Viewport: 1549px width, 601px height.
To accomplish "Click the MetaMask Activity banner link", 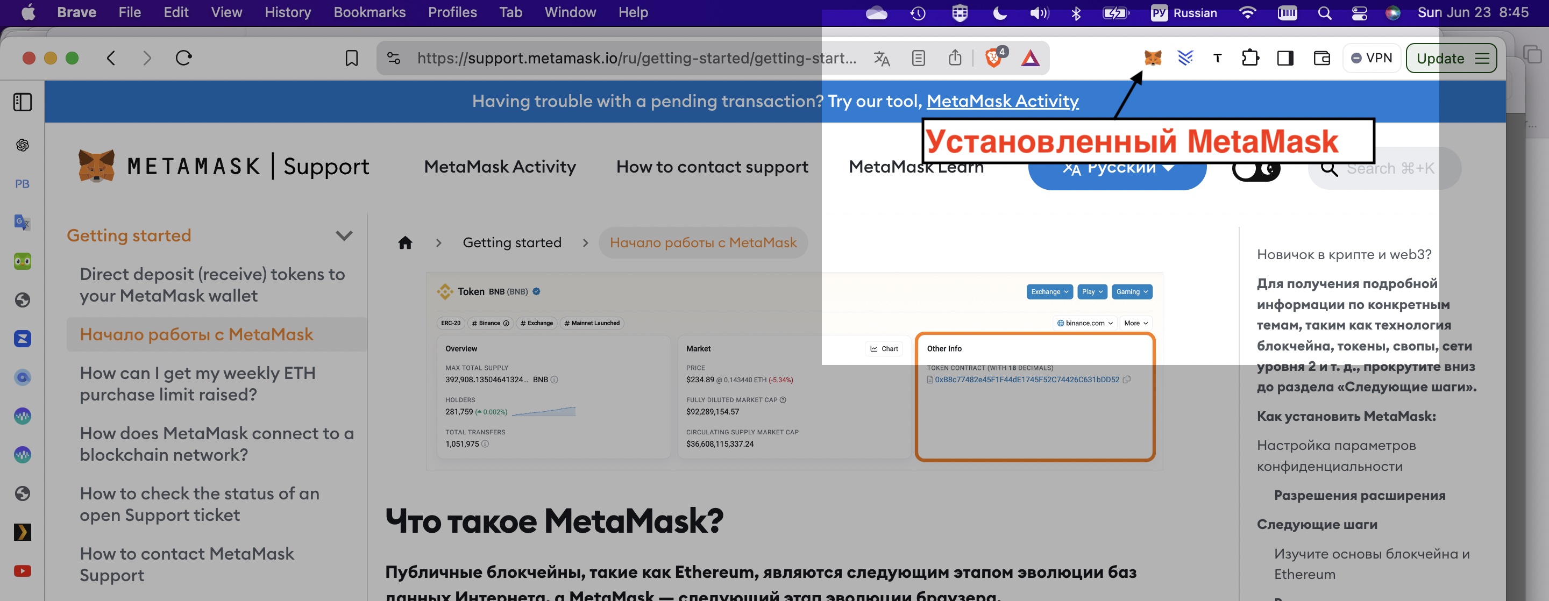I will pos(1003,101).
